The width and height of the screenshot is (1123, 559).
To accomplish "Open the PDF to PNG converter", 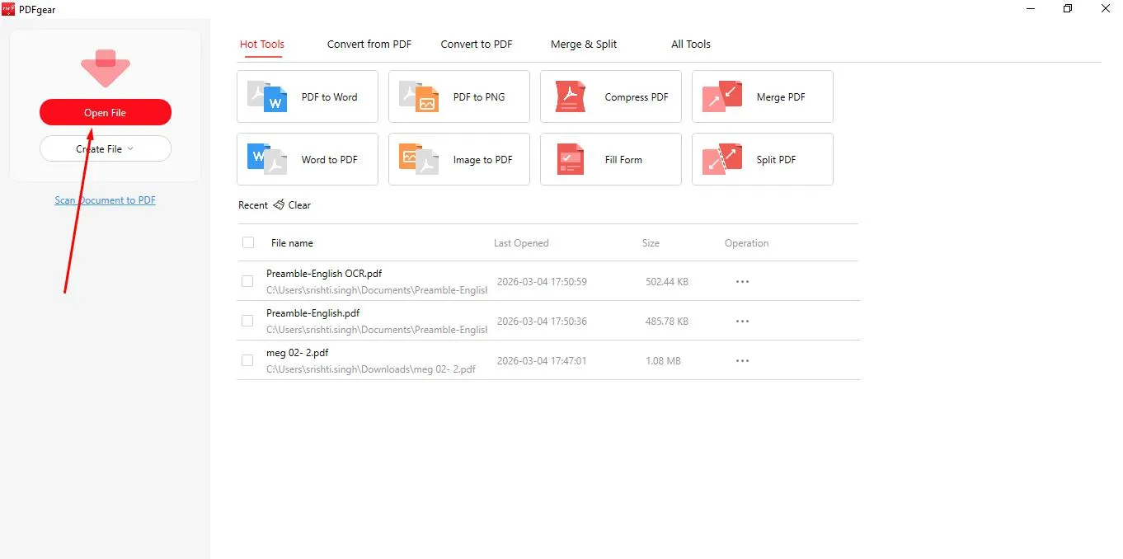I will pyautogui.click(x=458, y=96).
